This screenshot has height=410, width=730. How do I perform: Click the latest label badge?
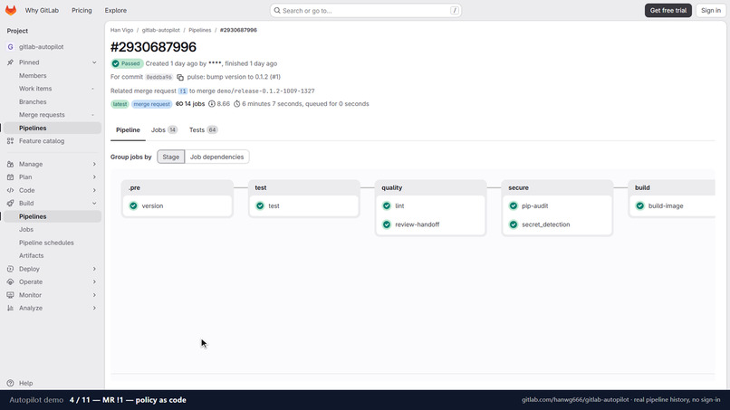[x=120, y=104]
